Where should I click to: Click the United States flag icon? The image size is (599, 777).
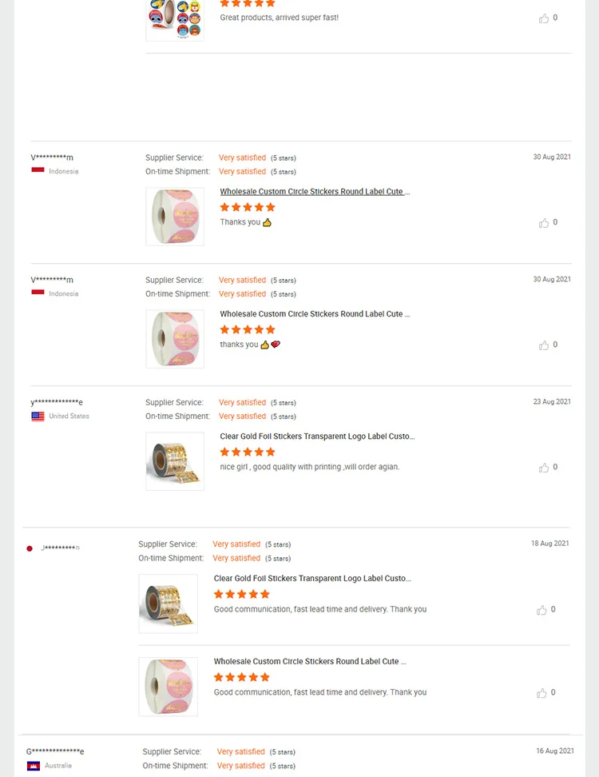pyautogui.click(x=38, y=416)
